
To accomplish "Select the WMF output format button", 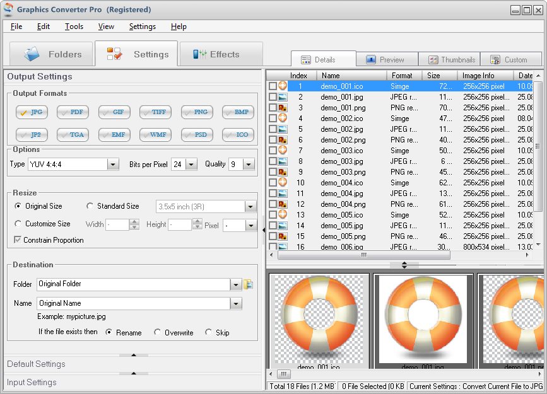I will 155,135.
